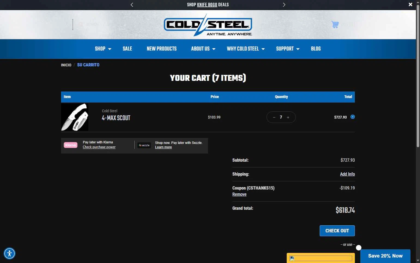Open the accessibility options widget
The width and height of the screenshot is (420, 263).
click(10, 253)
